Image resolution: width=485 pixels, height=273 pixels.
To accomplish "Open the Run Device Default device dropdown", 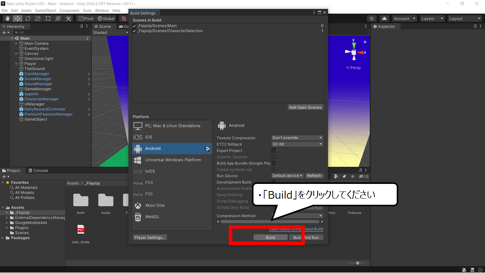I will (288, 176).
